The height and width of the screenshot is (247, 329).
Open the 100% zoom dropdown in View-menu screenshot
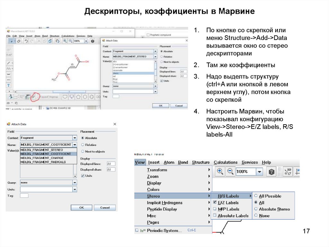coord(259,172)
